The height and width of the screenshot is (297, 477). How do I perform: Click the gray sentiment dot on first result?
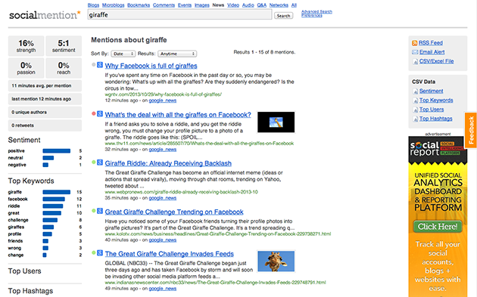[x=94, y=65]
